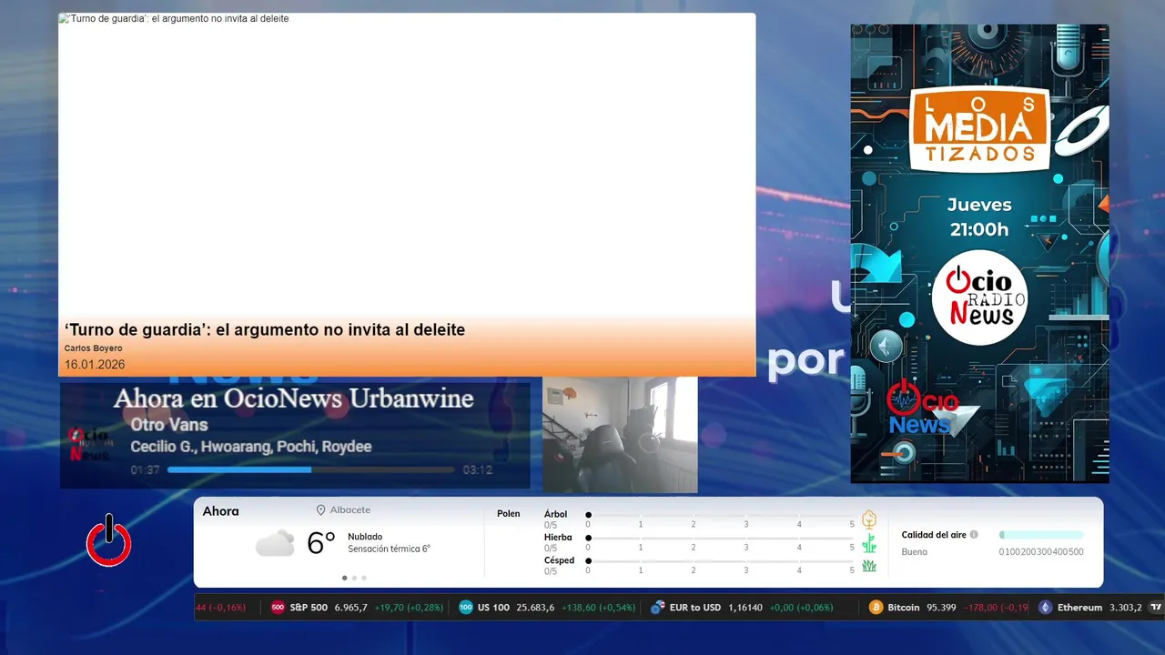The image size is (1165, 655).
Task: Click the red power logo icon
Action: point(109,540)
